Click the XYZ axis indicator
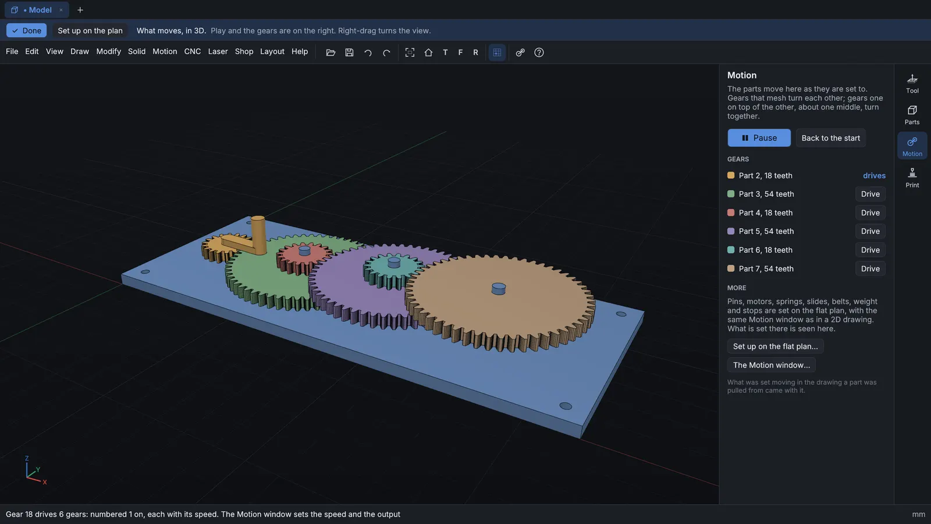 point(35,470)
